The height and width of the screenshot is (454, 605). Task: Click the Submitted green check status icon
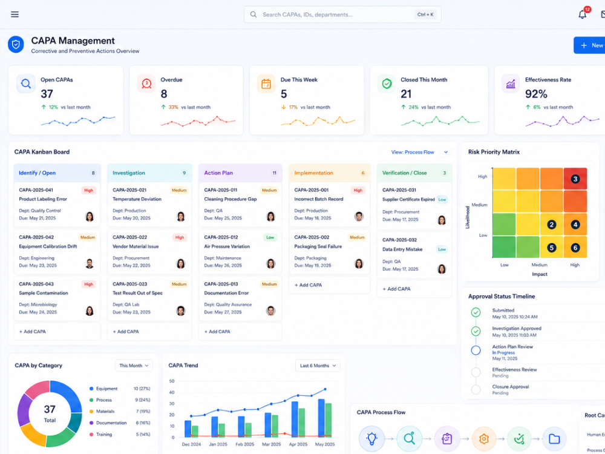click(476, 312)
